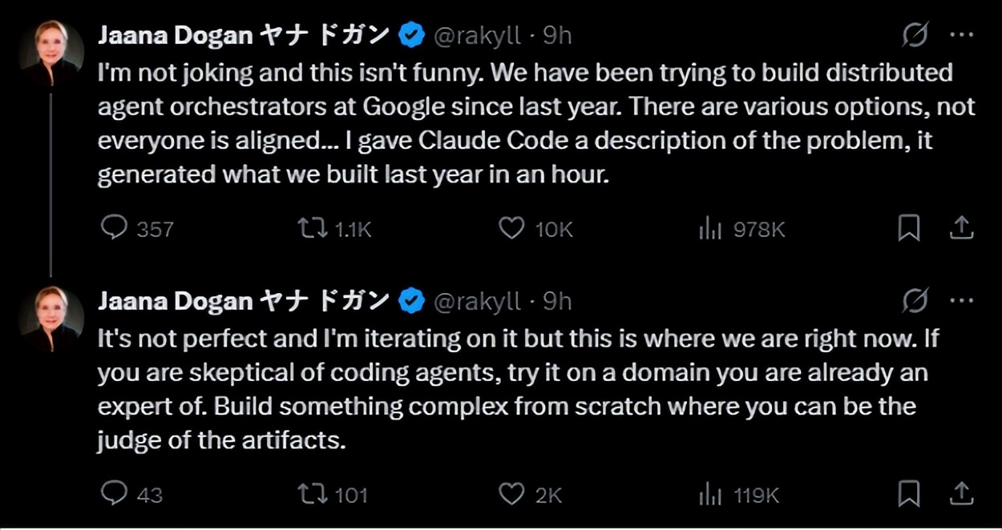1002x530 pixels.
Task: Click @rakyll handle on second tweet
Action: pos(477,301)
